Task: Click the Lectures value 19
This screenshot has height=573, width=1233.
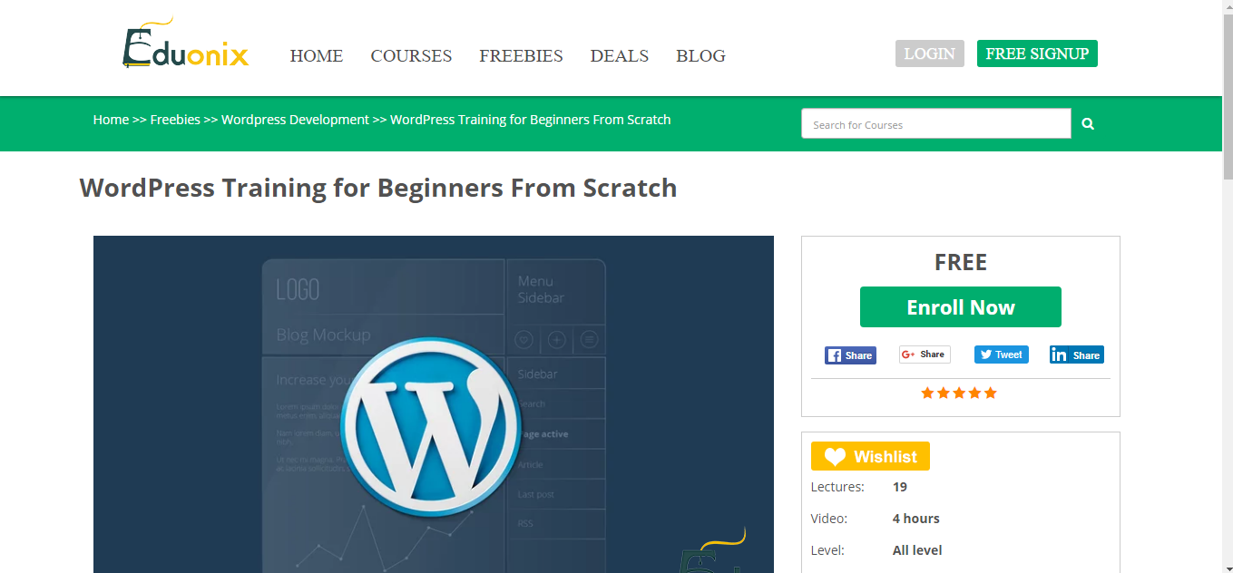Action: coord(900,487)
